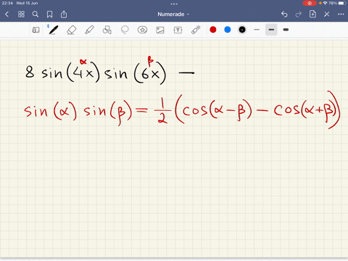Select the Image insert tool

point(160,30)
